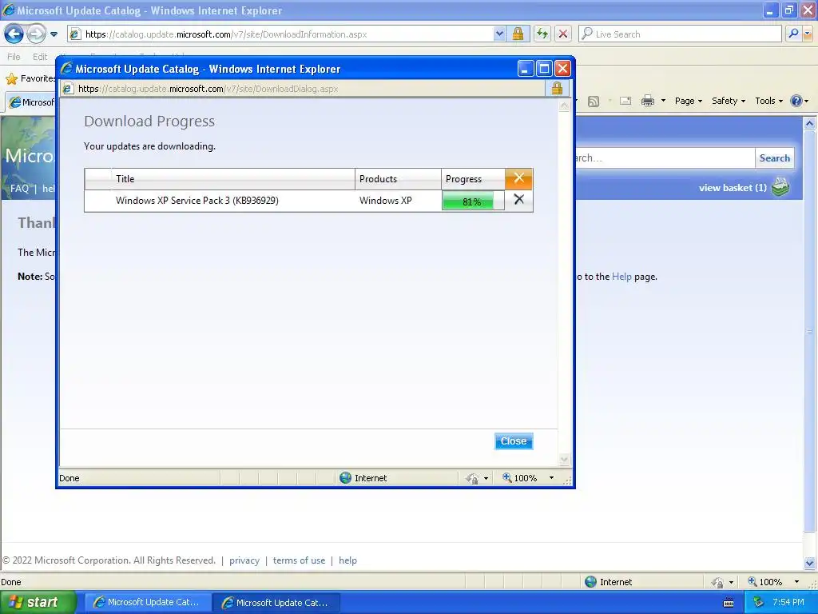This screenshot has height=614, width=818.
Task: Click the dialog address bar URL
Action: coord(208,89)
